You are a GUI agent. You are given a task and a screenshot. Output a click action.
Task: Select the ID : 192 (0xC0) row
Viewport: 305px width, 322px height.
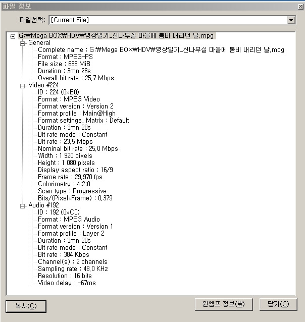[59, 212]
